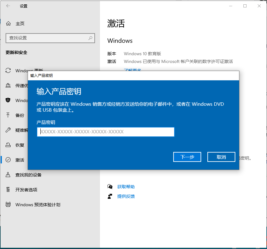Maximize the Settings window
The height and width of the screenshot is (249, 267).
point(245,6)
